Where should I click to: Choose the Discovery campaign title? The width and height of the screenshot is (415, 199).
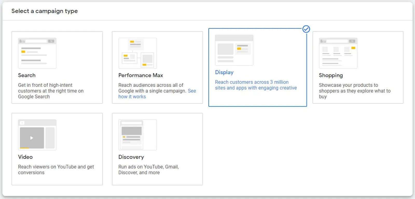tap(131, 157)
